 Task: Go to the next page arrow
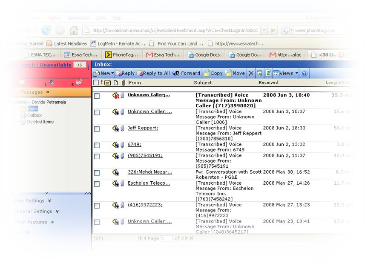click(187, 238)
